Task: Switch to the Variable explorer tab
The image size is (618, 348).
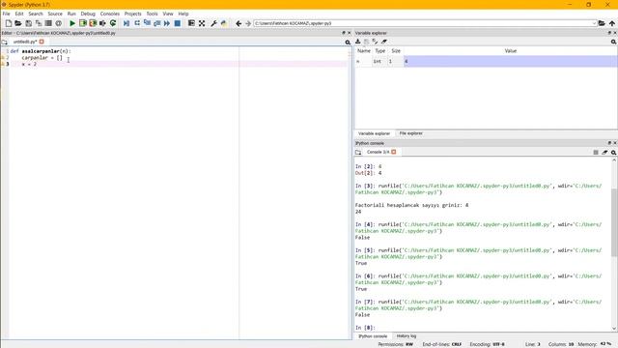Action: pyautogui.click(x=374, y=133)
